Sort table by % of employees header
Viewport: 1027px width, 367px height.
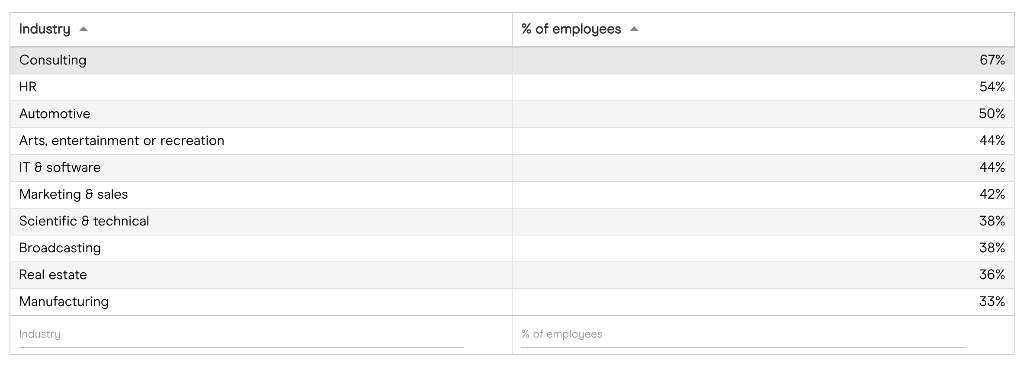[x=571, y=29]
